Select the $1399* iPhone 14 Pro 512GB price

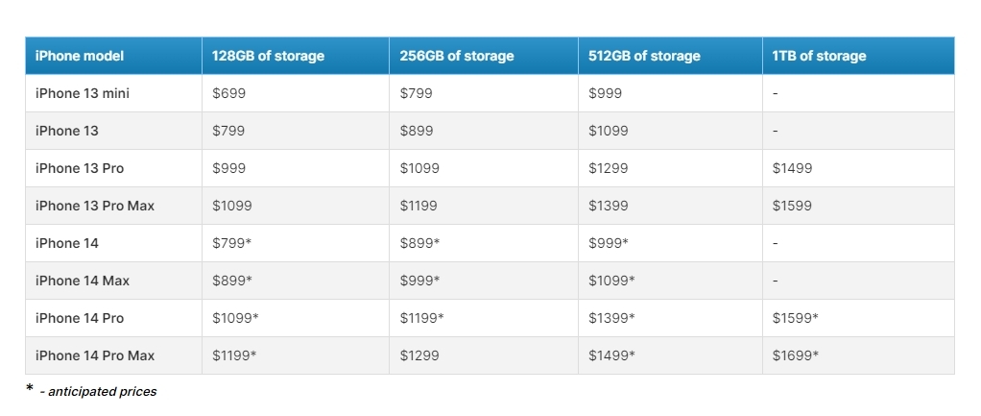point(611,318)
